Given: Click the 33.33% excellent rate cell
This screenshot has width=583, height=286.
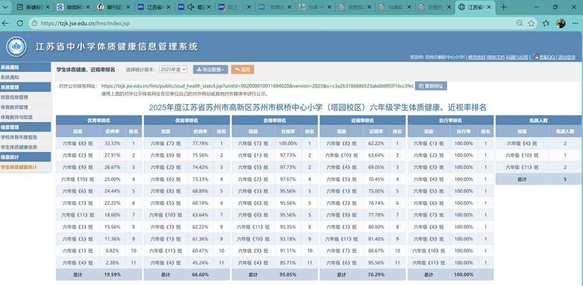Looking at the screenshot, I should [113, 144].
